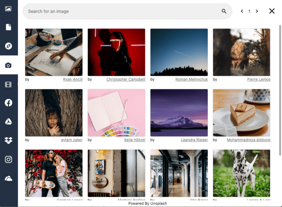This screenshot has width=282, height=207.
Task: Select the couple with skateboard photo
Action: coord(54,173)
